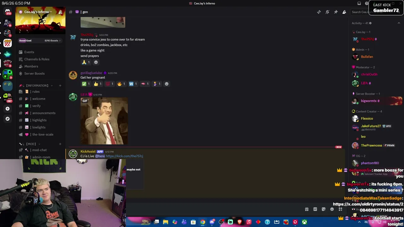Open the gift icon in message bar
404x227 pixels.
306,209
